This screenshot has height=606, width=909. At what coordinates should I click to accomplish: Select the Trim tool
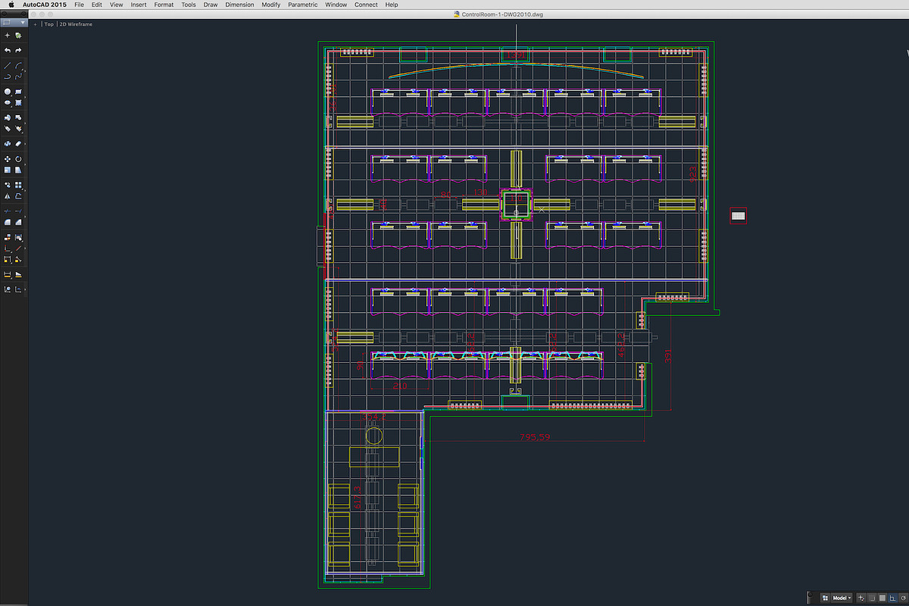8,211
